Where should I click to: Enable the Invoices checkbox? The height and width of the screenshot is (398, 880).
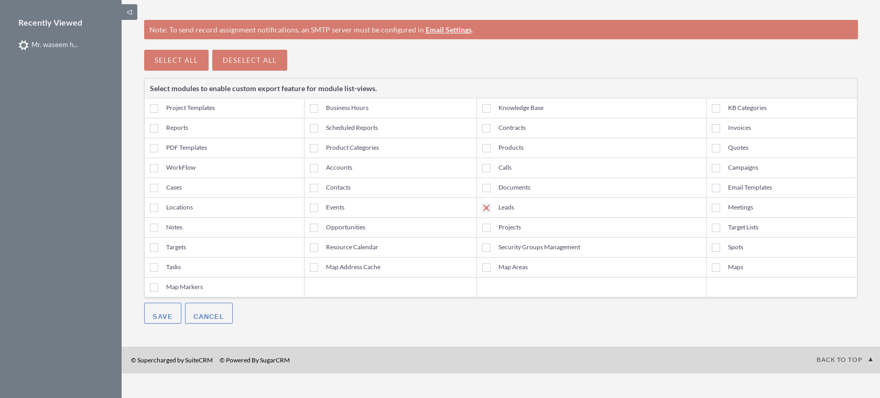(716, 128)
